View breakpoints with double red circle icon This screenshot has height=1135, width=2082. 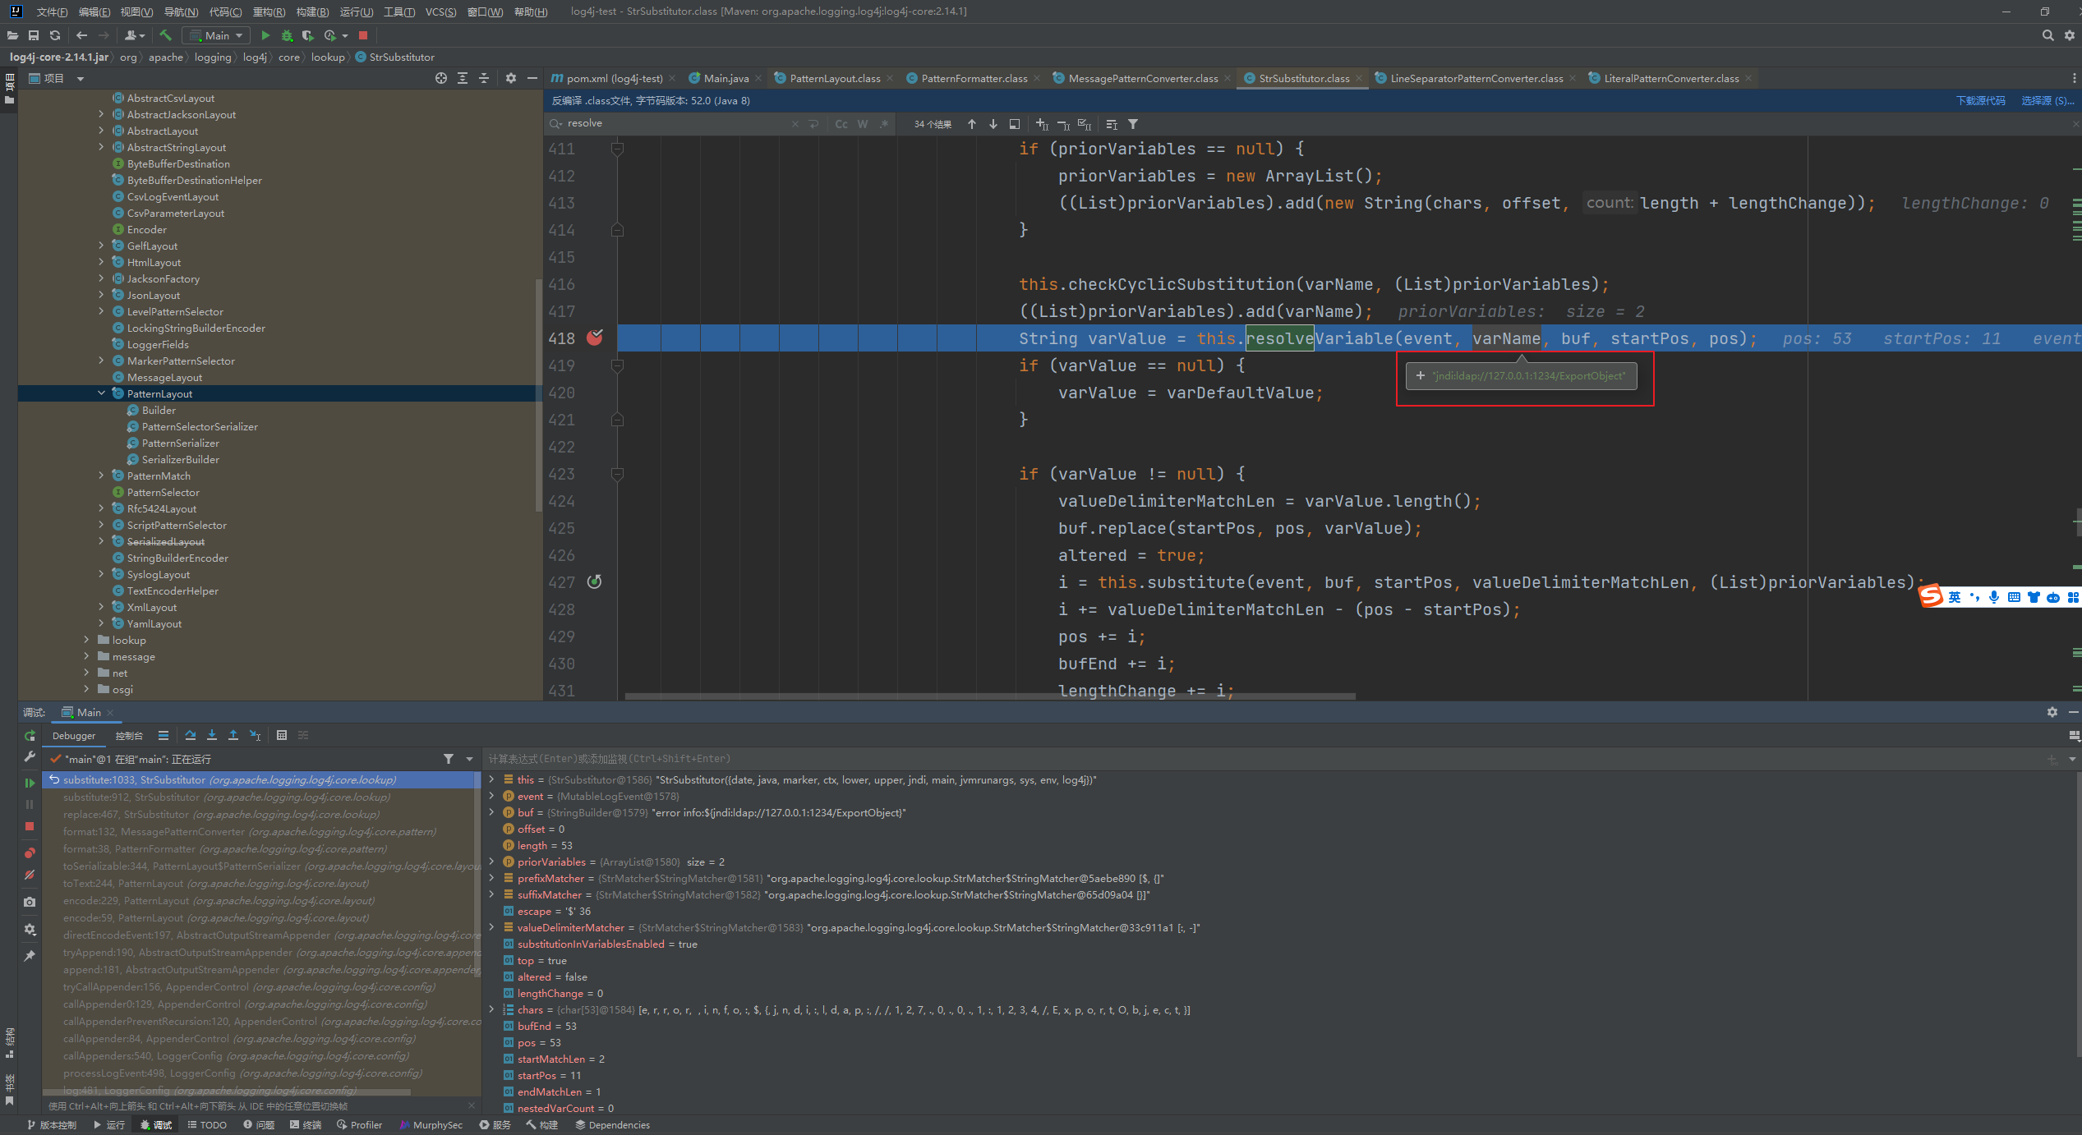(x=30, y=852)
